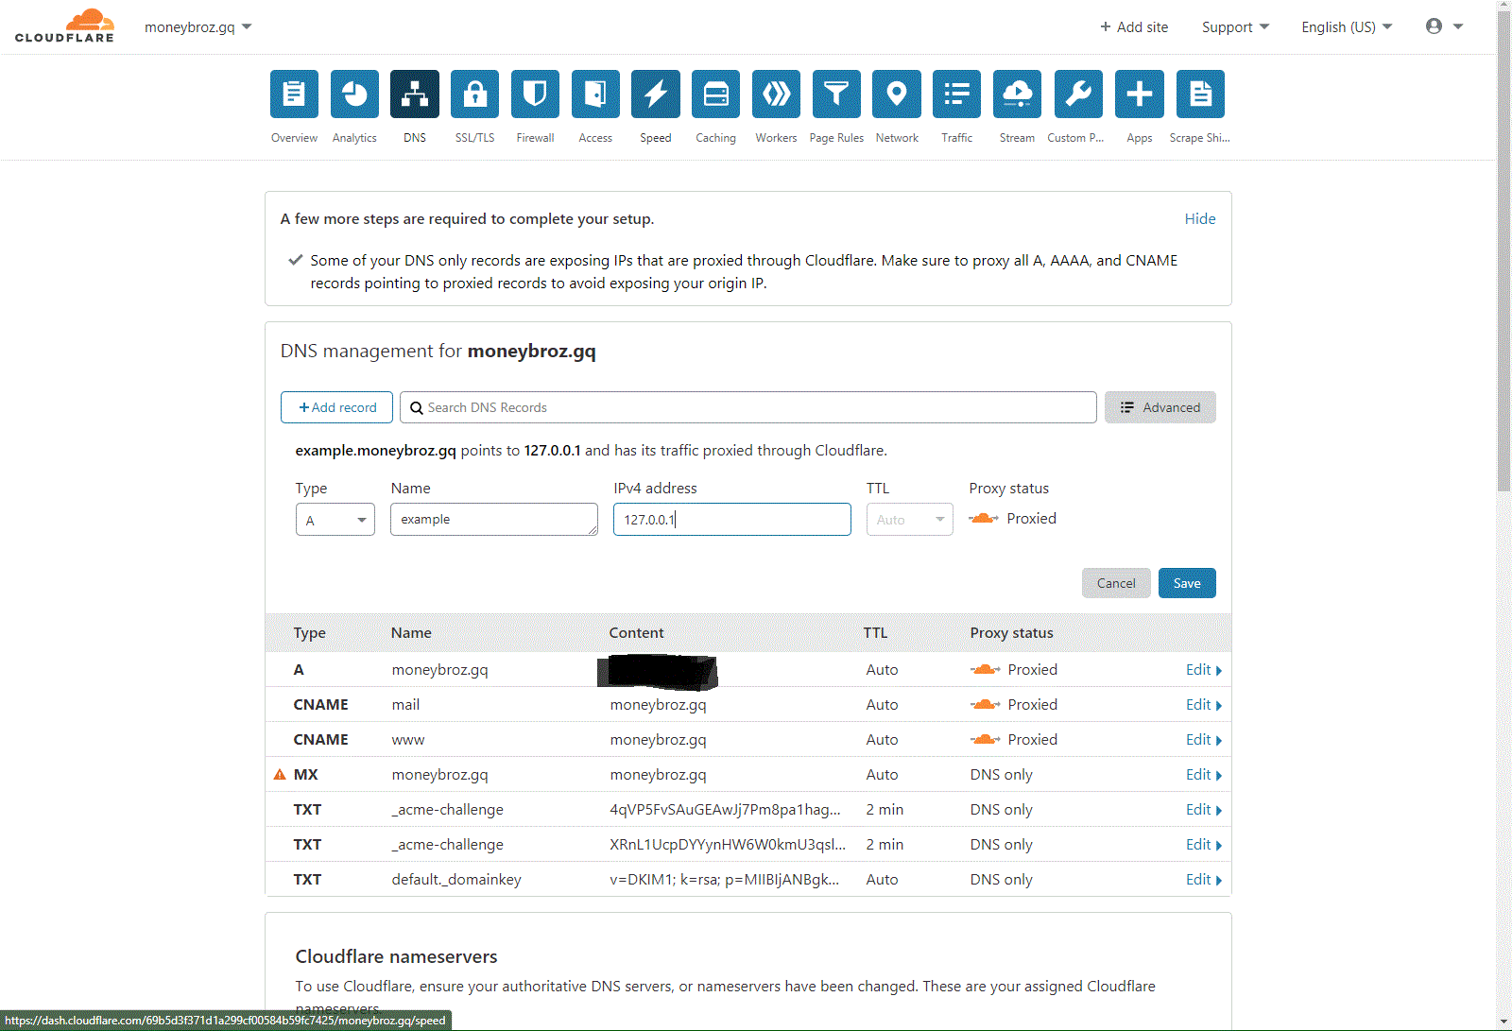Edit the CNAME www record

pyautogui.click(x=1203, y=739)
